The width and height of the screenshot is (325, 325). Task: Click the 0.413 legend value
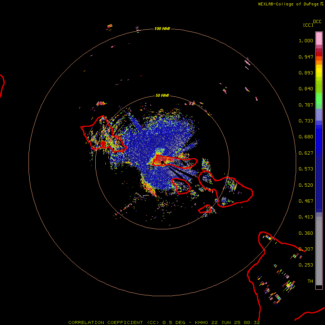pyautogui.click(x=306, y=217)
